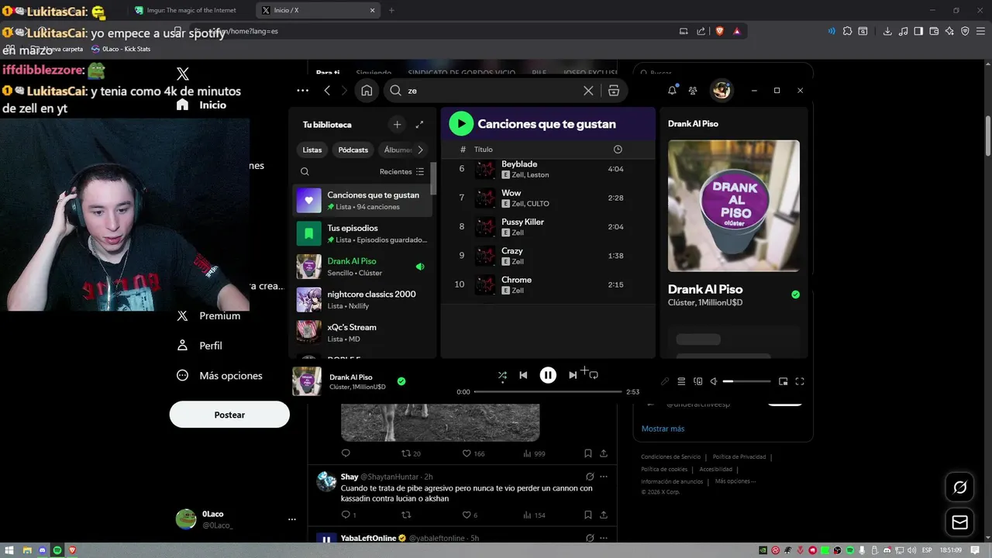992x558 pixels.
Task: Pause the current song
Action: 548,375
